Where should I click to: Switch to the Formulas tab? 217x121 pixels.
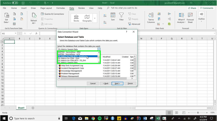click(61, 8)
